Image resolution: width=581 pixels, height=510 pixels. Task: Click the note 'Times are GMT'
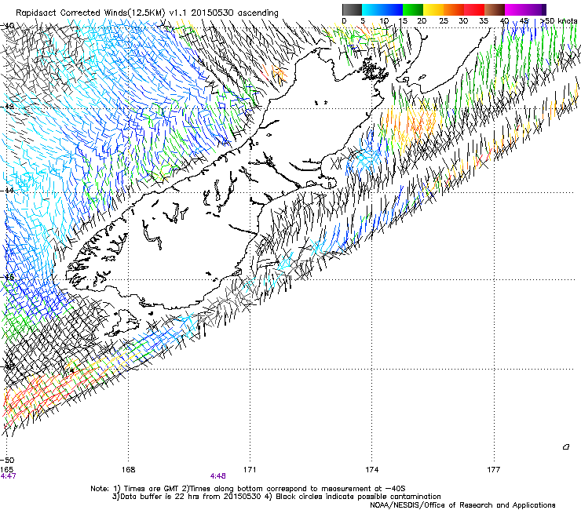coord(152,489)
